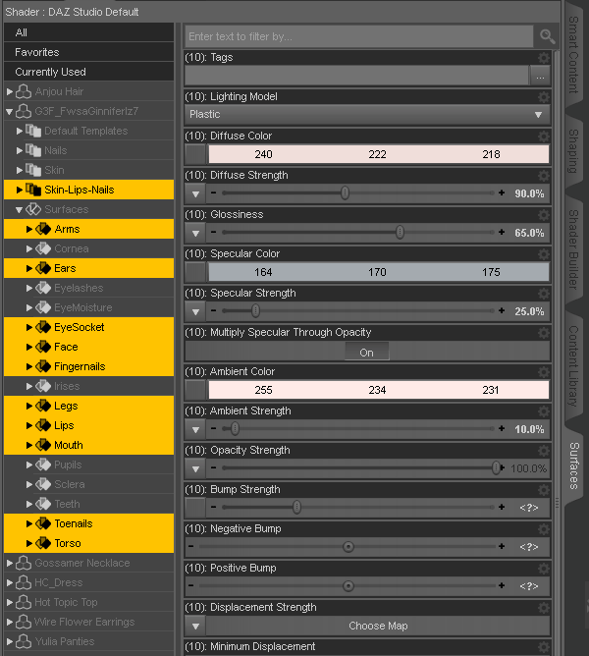The image size is (589, 656).
Task: Open Displacement Strength map dropdown arrow
Action: [195, 627]
